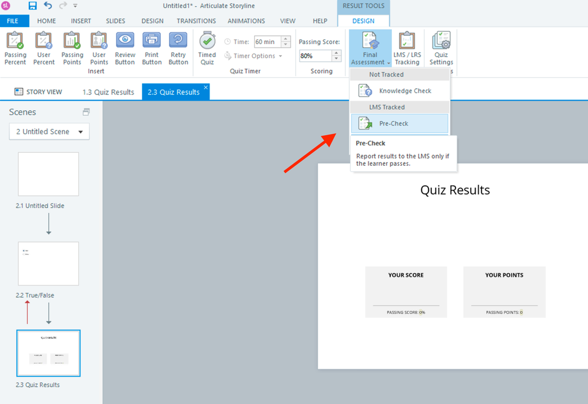Raise passing score with up arrow
The height and width of the screenshot is (404, 588).
coord(336,53)
